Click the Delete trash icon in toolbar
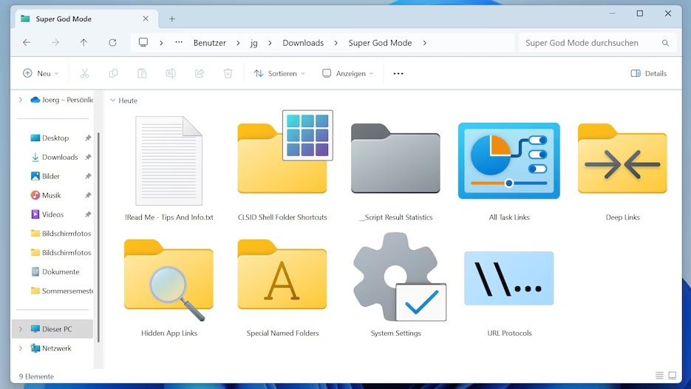The height and width of the screenshot is (389, 691). (x=228, y=73)
